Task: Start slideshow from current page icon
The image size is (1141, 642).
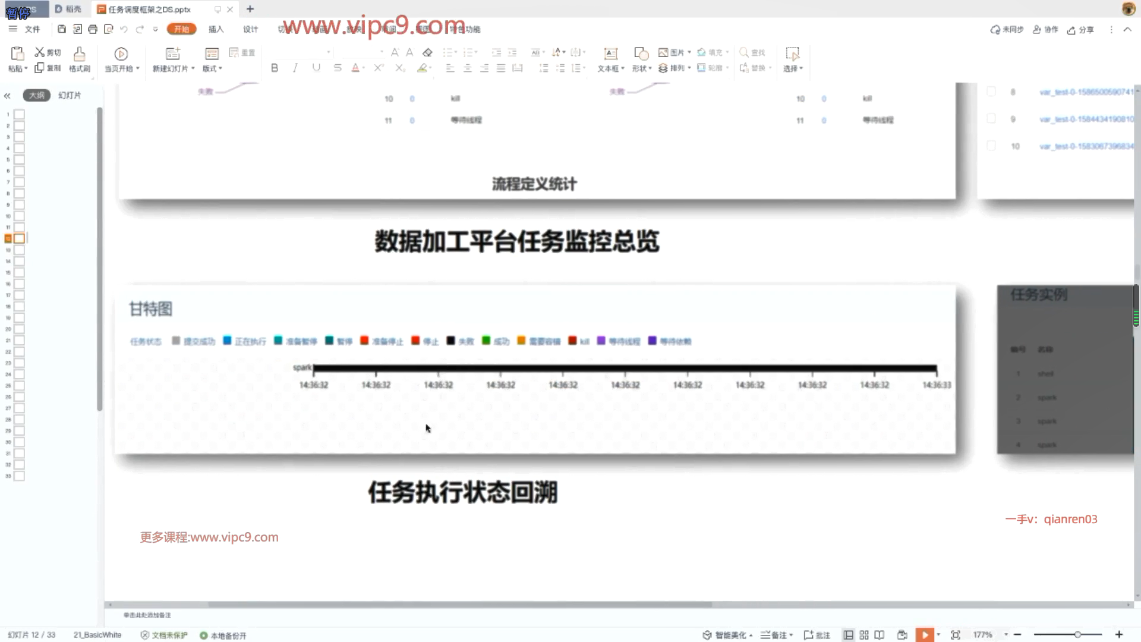Action: [121, 54]
